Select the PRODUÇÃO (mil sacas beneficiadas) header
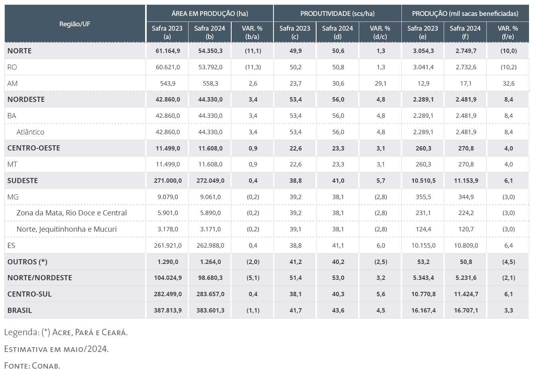535x379 pixels. pyautogui.click(x=465, y=14)
